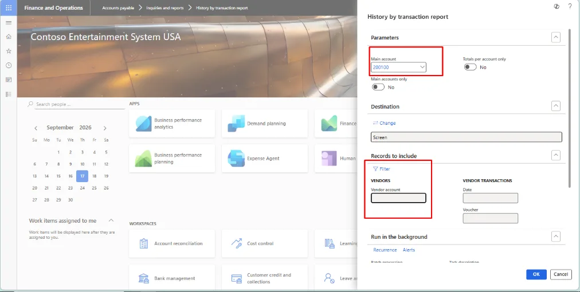Open the Human resources app tile
This screenshot has height=292, width=580.
pos(336,158)
